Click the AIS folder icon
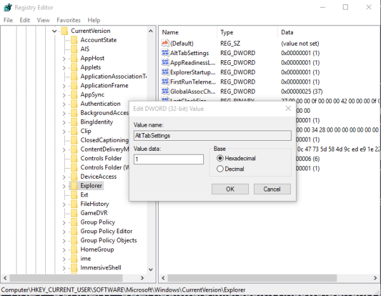 pyautogui.click(x=74, y=49)
